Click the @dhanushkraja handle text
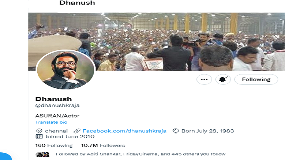 pos(57,106)
